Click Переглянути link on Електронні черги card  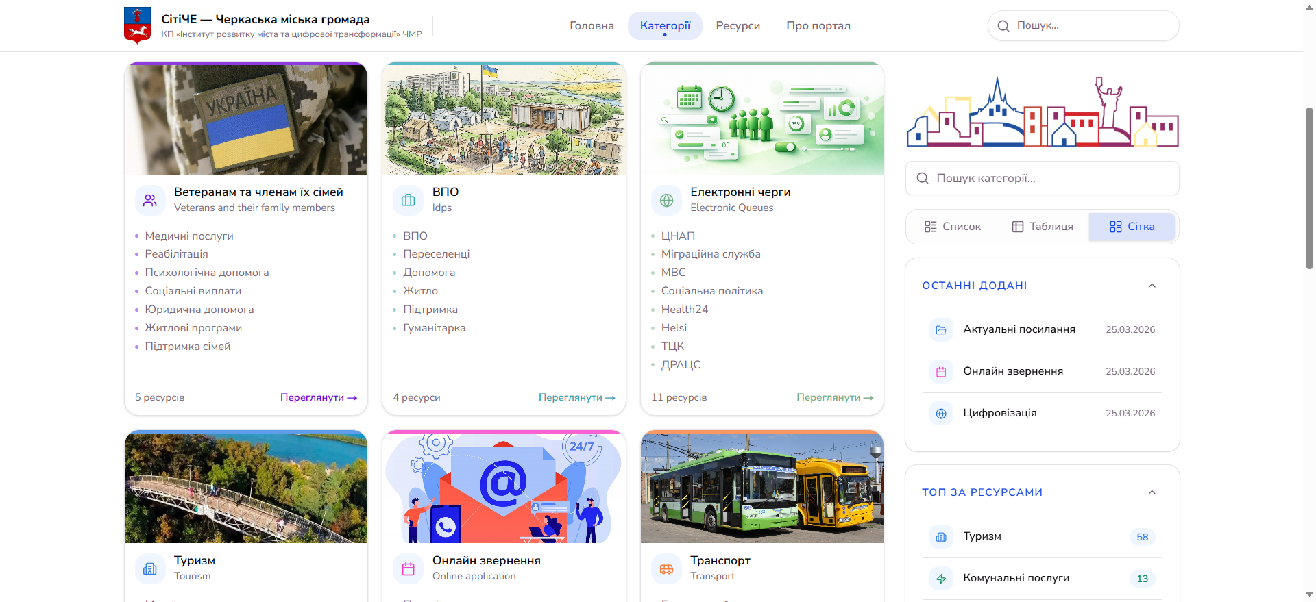[x=835, y=397]
